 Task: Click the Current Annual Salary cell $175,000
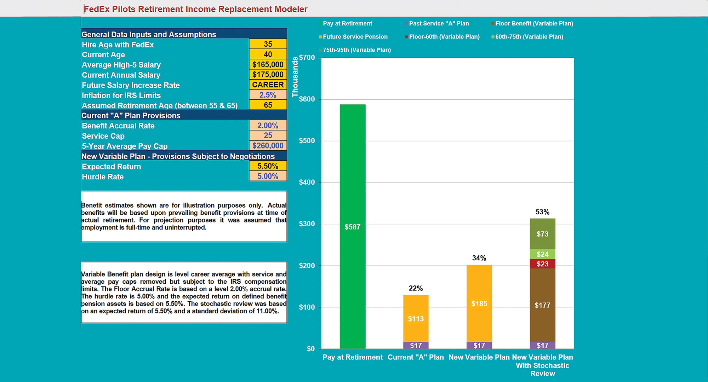tap(268, 75)
